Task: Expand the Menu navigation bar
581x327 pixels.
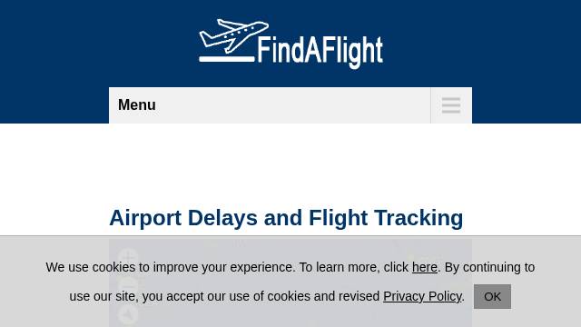Action: click(x=290, y=105)
